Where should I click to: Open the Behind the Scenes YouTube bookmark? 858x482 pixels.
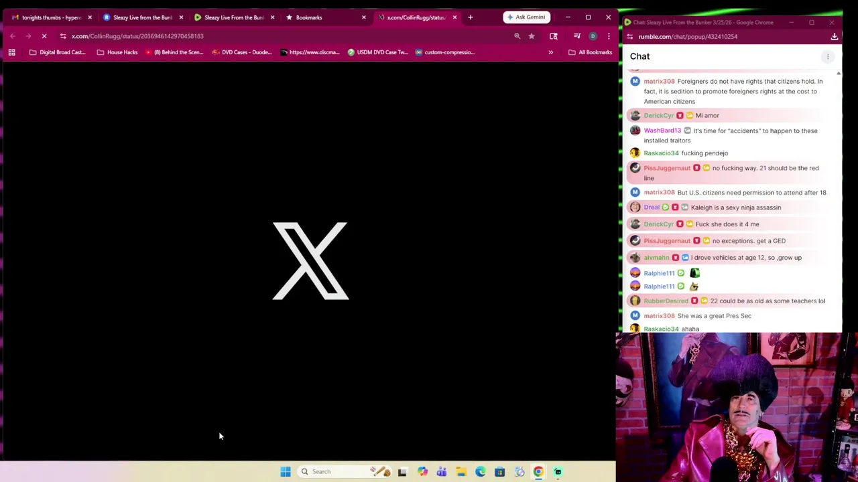[x=174, y=52]
